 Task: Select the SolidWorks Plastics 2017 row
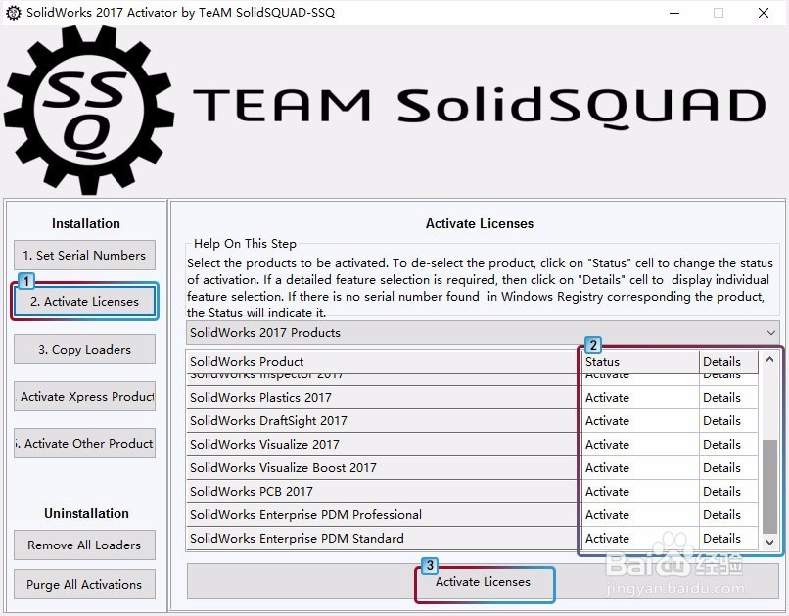click(x=472, y=397)
